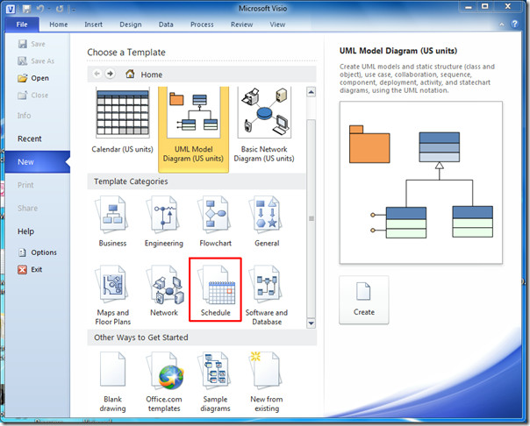The width and height of the screenshot is (530, 426).
Task: Open the Print page
Action: pyautogui.click(x=25, y=185)
